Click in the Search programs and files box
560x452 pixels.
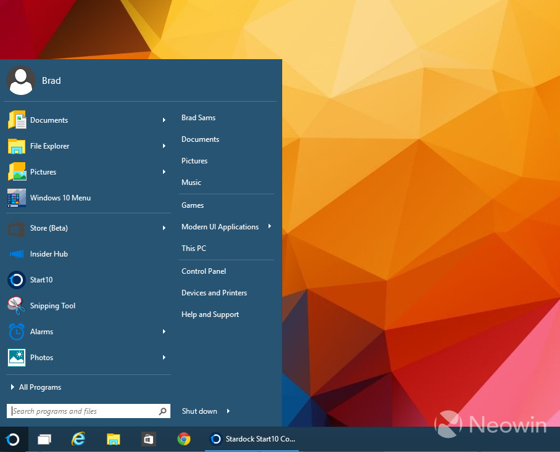pos(88,411)
